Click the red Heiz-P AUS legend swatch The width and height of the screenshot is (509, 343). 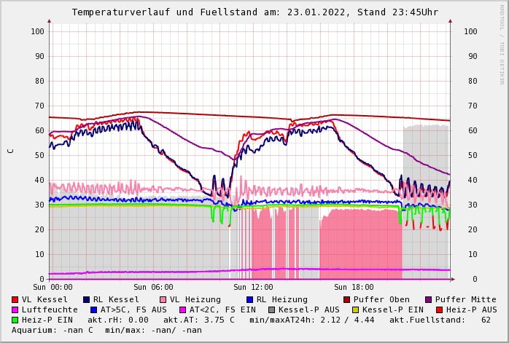(439, 310)
